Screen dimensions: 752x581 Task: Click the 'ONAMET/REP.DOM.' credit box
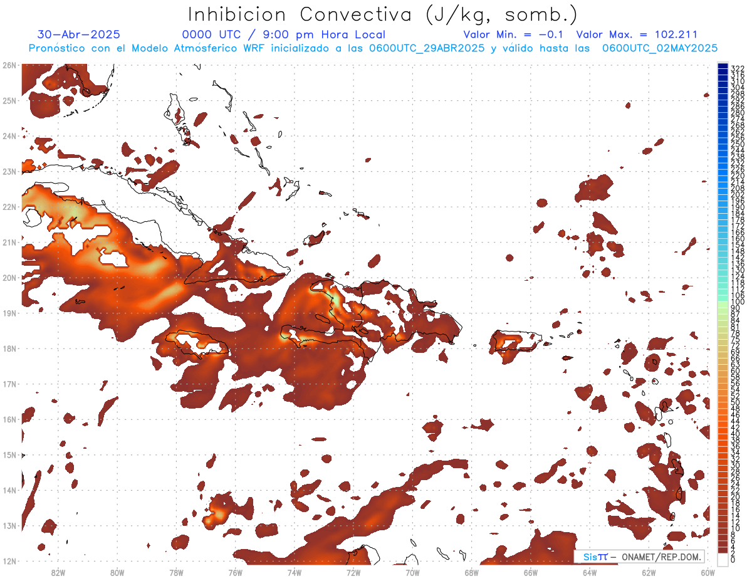coord(640,557)
